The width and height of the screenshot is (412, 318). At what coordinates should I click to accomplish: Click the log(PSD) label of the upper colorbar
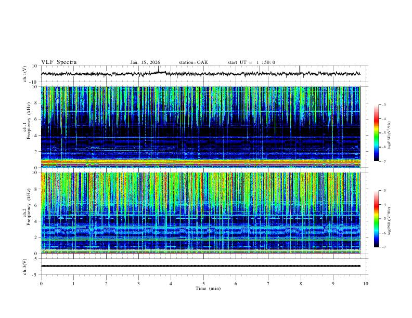(389, 135)
